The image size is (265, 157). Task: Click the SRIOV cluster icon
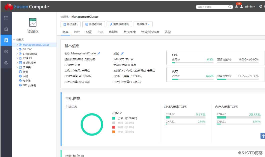[20, 49]
